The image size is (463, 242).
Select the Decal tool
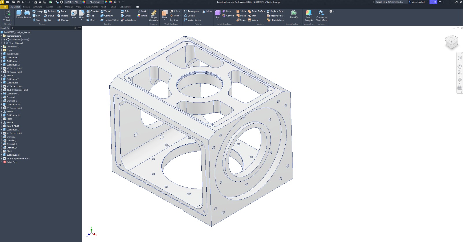coord(62,11)
